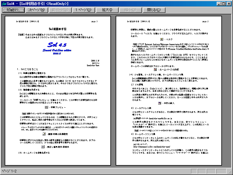
Task: Click the screen/print style settings icon on page 1
Action: [44, 134]
